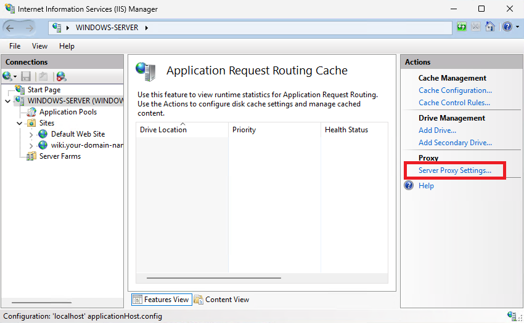Viewport: 524px width, 323px height.
Task: Click the Save floppy disk icon in Connections
Action: [x=26, y=76]
